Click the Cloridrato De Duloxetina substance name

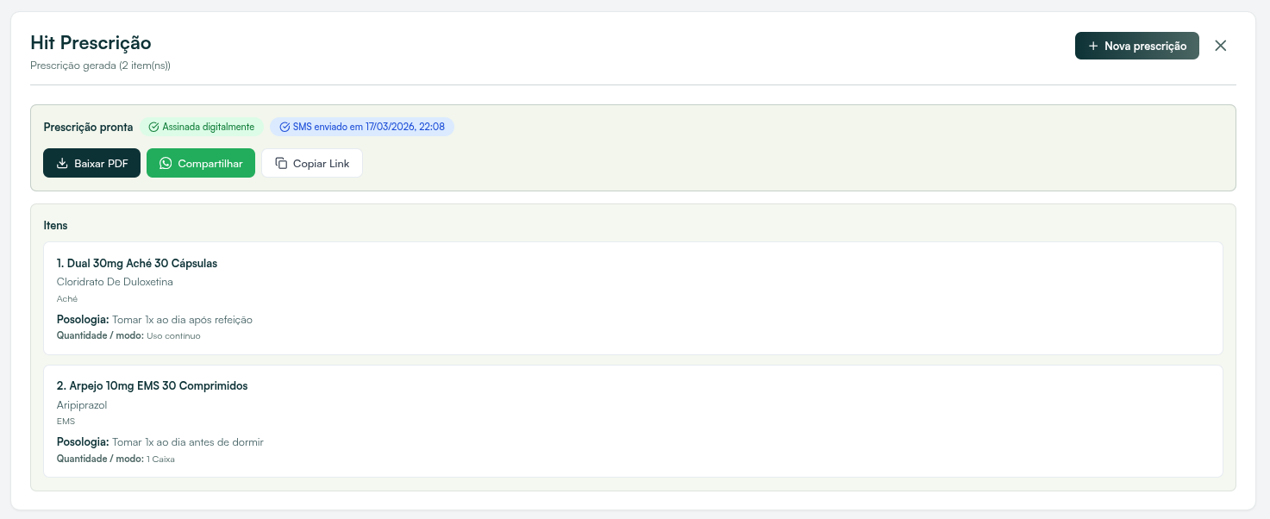click(115, 282)
